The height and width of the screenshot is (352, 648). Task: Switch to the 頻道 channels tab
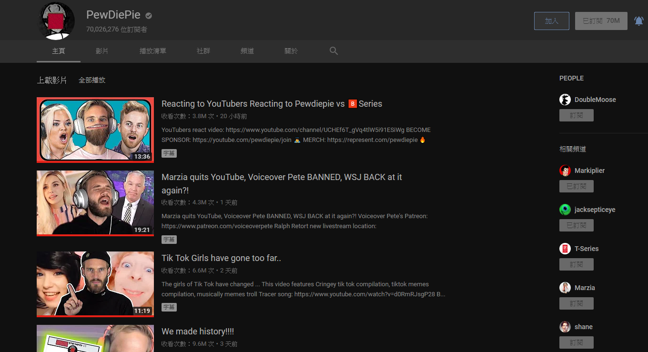click(247, 51)
